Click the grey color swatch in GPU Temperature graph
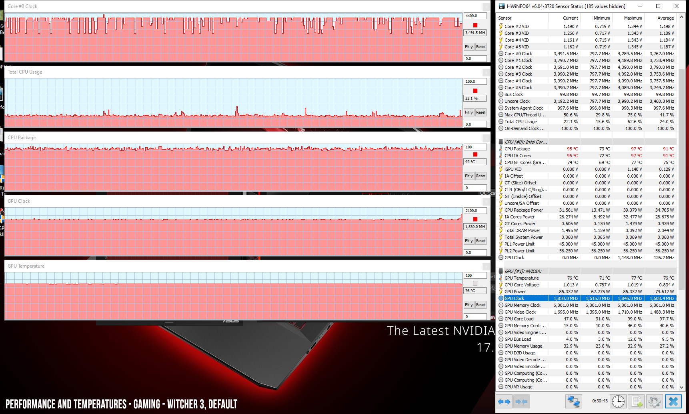Viewport: 689px width, 414px height. (475, 283)
